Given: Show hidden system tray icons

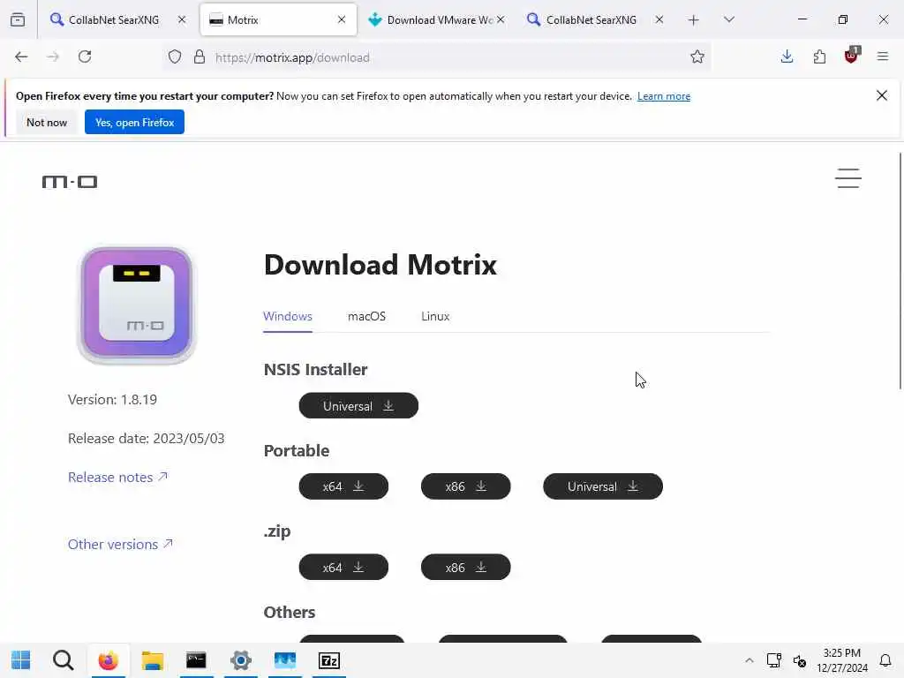Looking at the screenshot, I should [x=749, y=660].
